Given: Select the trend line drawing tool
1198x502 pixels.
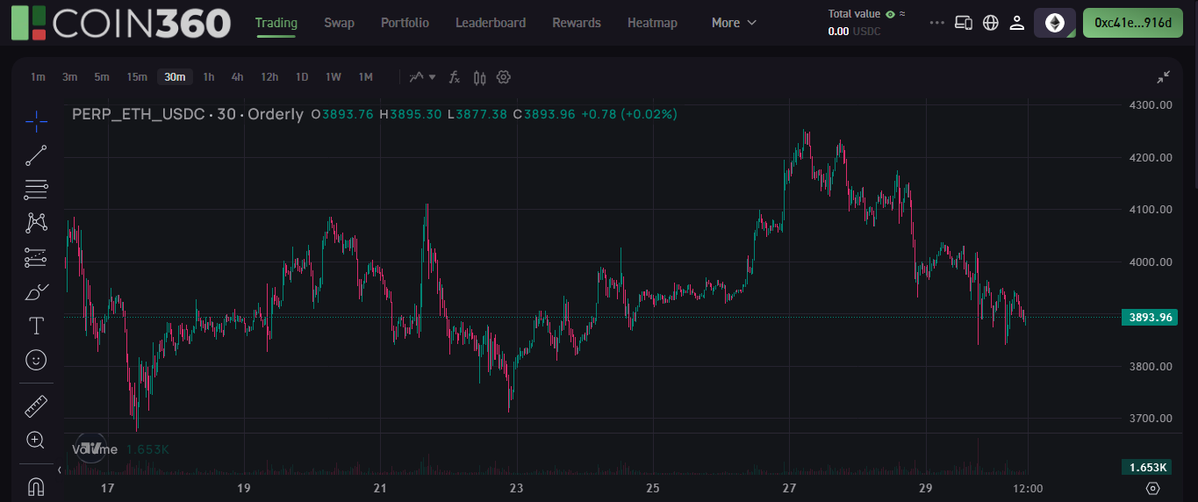Looking at the screenshot, I should click(x=36, y=156).
